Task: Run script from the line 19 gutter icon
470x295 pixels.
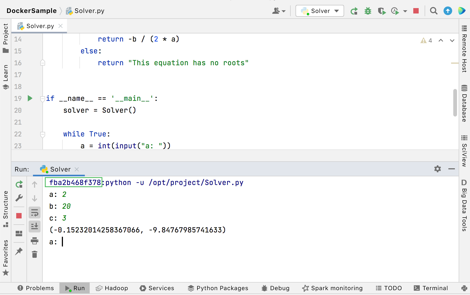Action: [30, 98]
